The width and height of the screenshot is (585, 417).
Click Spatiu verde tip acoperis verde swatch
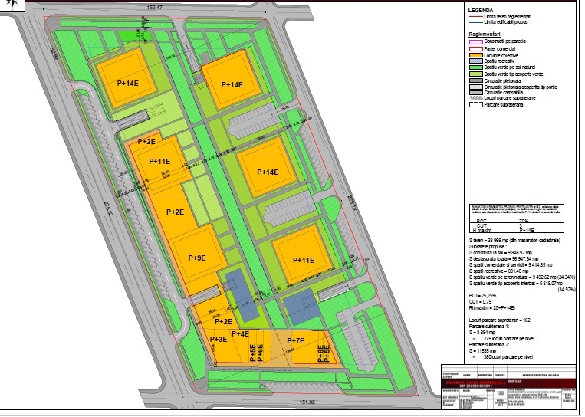[x=475, y=72]
